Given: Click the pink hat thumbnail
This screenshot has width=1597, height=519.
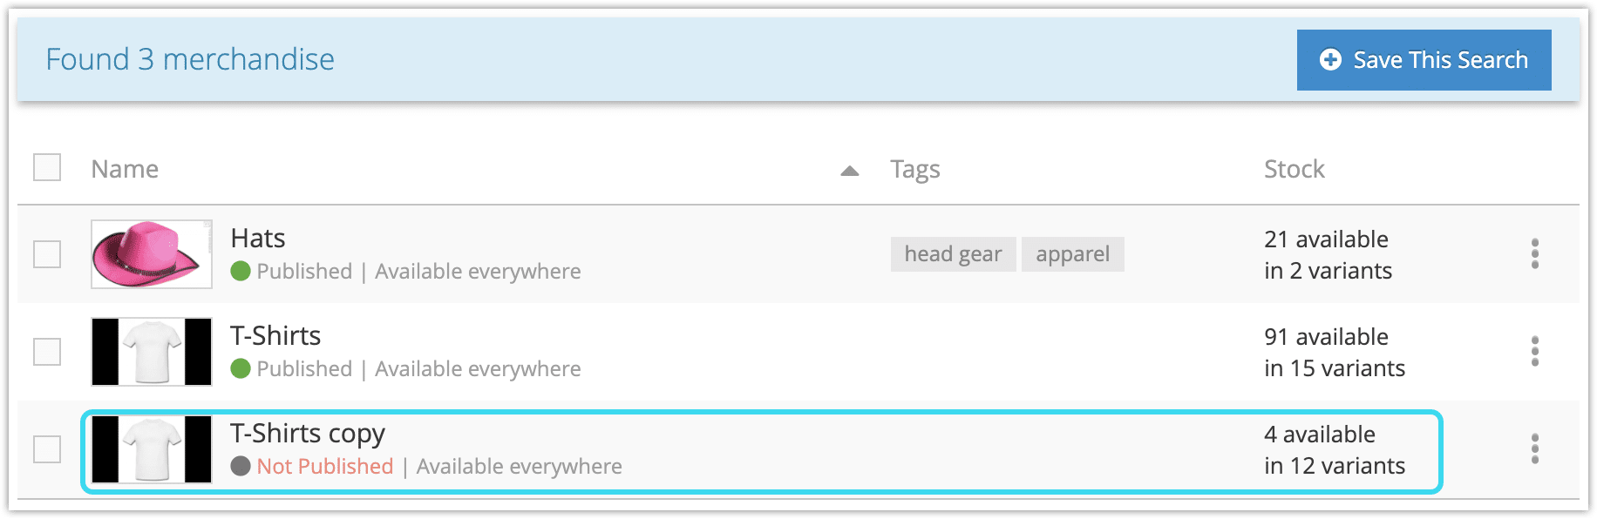Looking at the screenshot, I should (152, 254).
